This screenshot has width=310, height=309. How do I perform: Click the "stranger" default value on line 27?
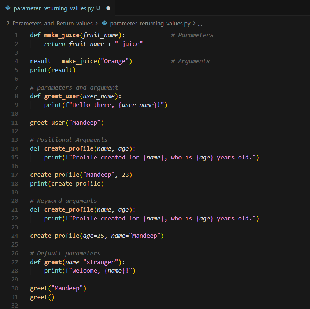100,262
